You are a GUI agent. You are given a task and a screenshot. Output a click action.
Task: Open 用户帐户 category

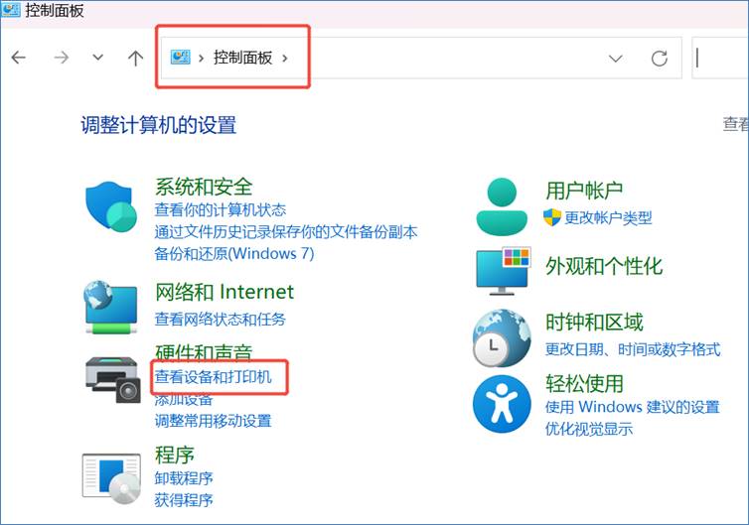(584, 191)
